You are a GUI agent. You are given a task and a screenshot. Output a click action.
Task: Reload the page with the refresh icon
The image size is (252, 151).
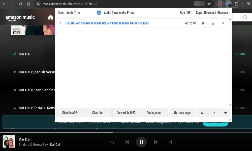pos(20,4)
